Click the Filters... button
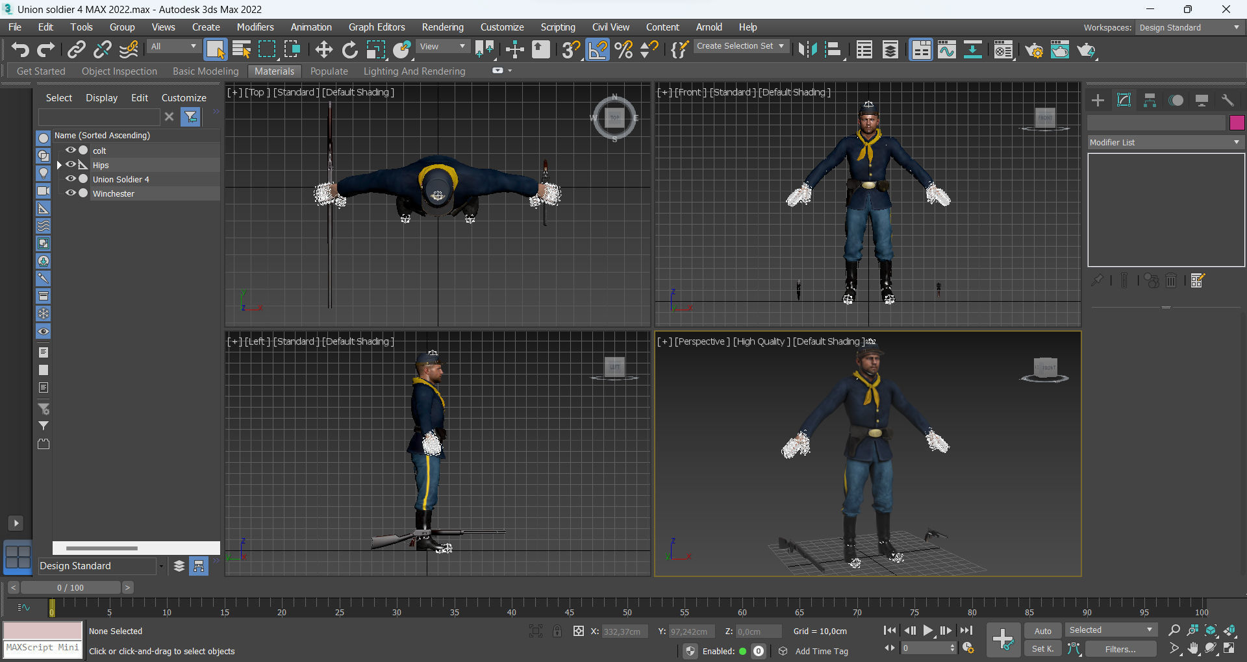 [1120, 649]
